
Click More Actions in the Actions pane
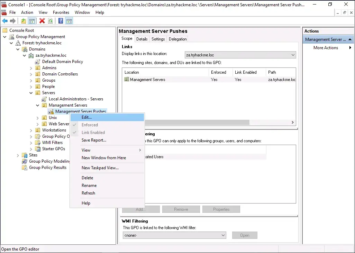point(328,48)
